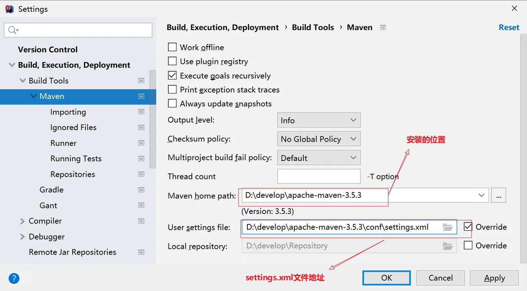Click folder icon in Local repository field

(x=448, y=246)
